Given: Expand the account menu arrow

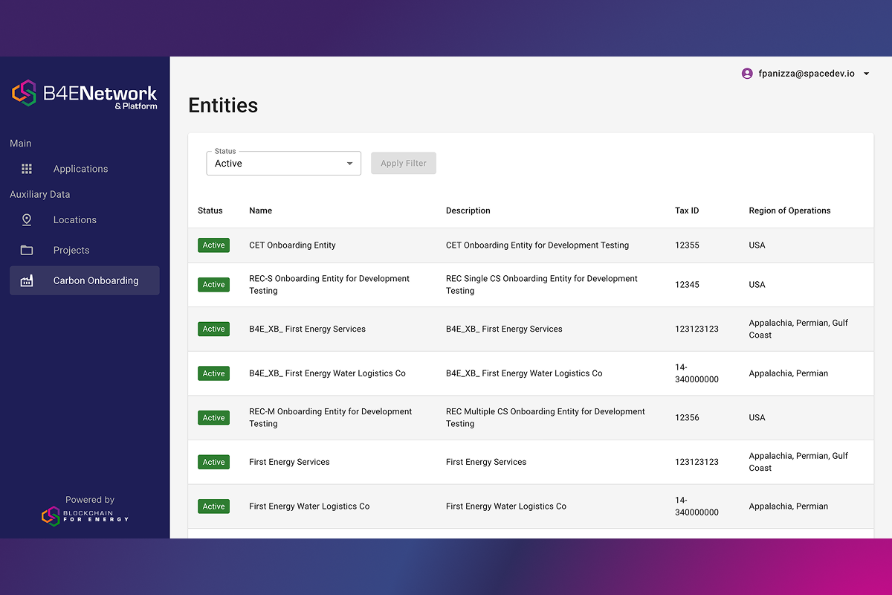Looking at the screenshot, I should coord(866,74).
